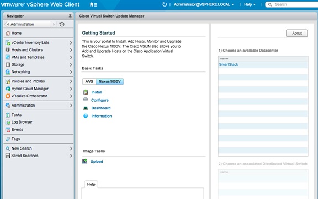Click the Information link

click(x=102, y=116)
